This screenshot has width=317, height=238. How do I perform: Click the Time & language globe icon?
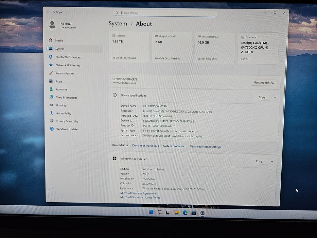pos(51,97)
